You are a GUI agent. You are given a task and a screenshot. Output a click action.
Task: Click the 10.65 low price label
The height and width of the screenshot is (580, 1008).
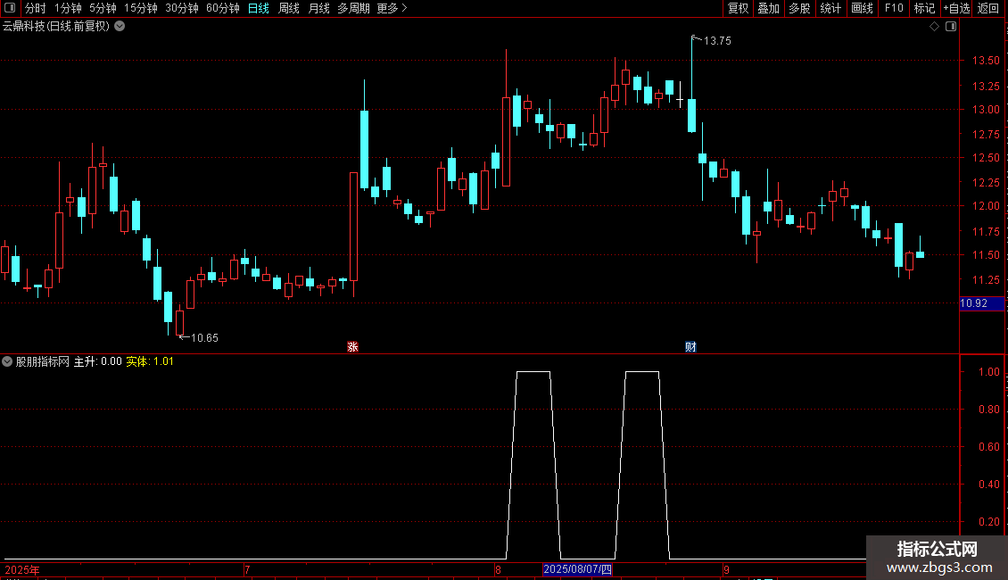pos(204,337)
